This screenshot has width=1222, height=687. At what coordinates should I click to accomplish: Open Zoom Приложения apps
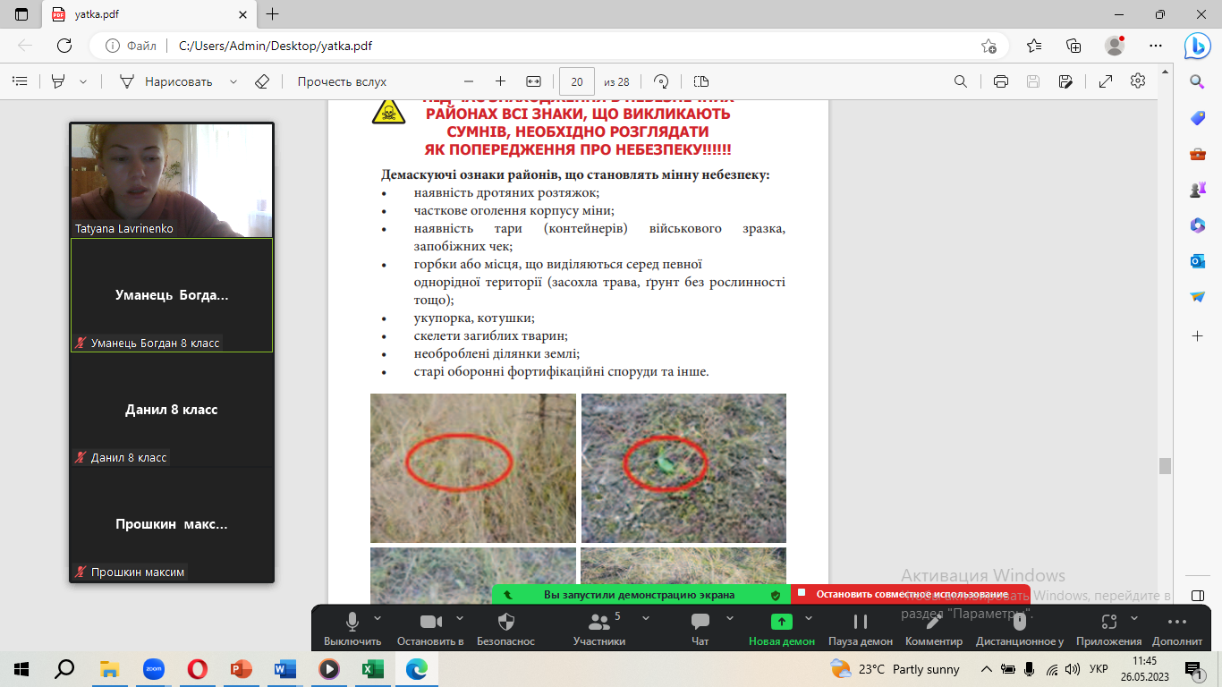click(1109, 629)
